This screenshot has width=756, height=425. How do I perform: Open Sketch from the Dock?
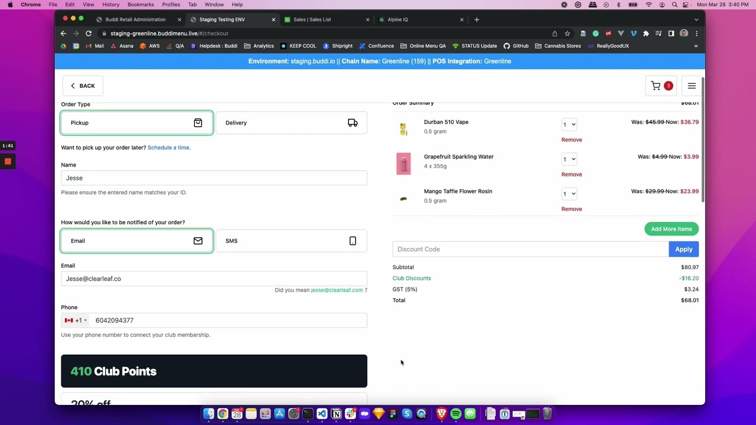click(379, 414)
